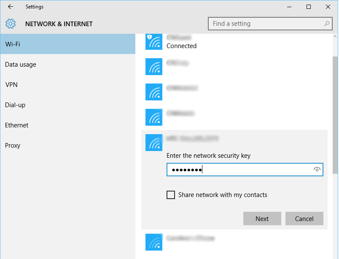Click the search magnifier in Find a setting
This screenshot has height=259, width=339.
[x=327, y=24]
